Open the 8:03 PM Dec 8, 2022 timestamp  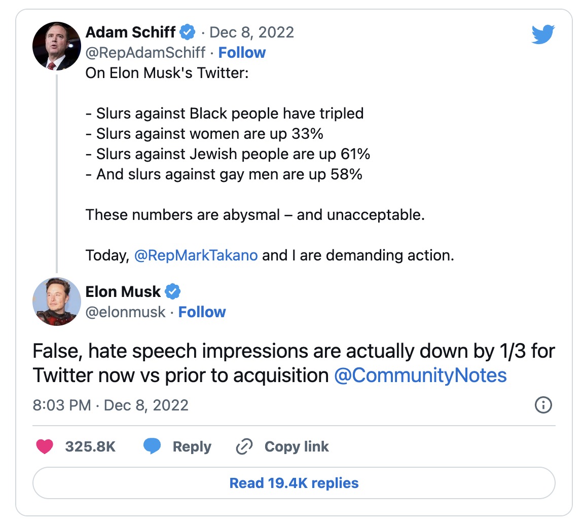coord(111,405)
